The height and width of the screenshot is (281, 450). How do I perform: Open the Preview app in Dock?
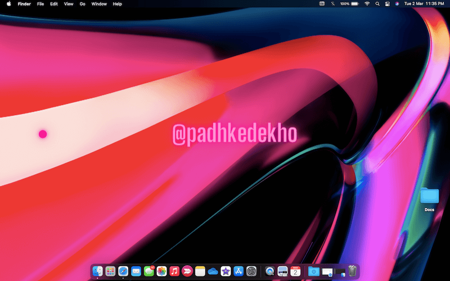coord(282,271)
